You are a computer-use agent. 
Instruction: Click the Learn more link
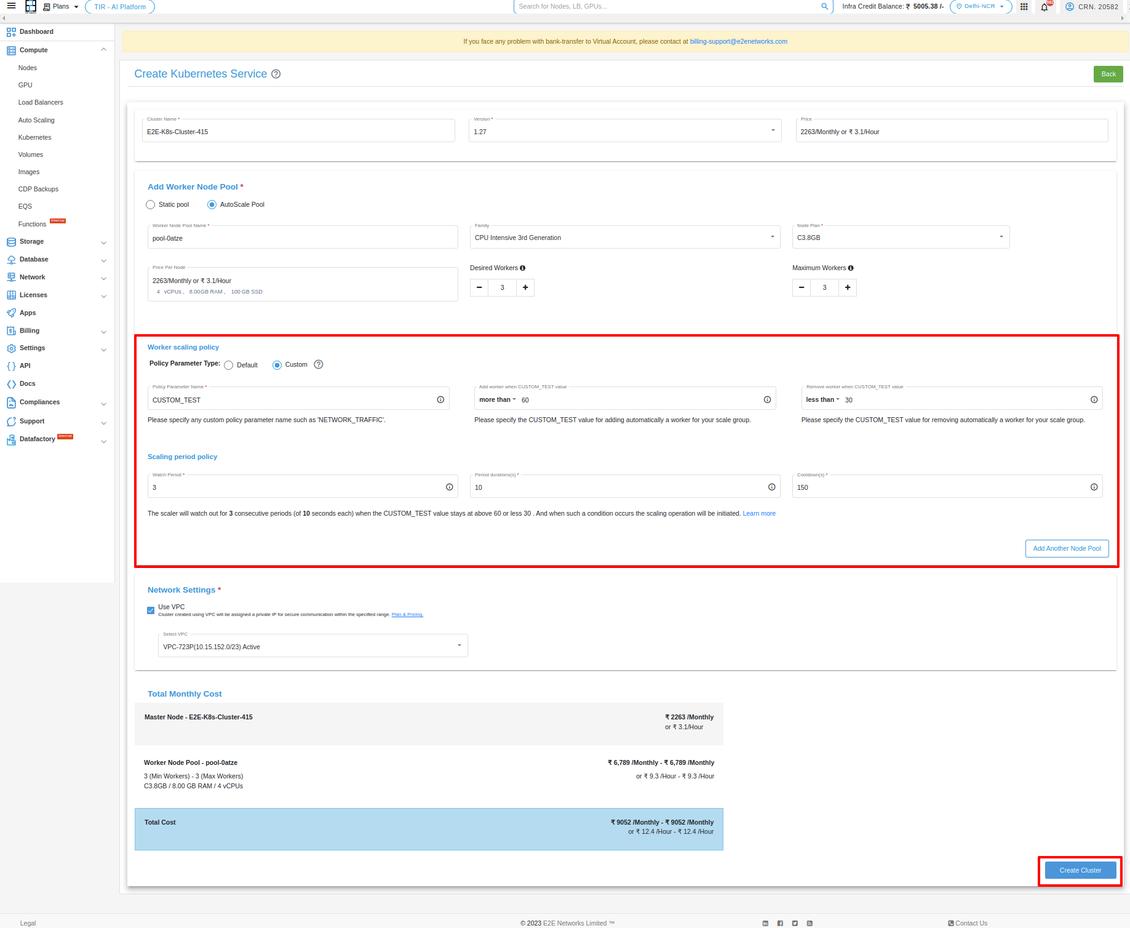759,513
